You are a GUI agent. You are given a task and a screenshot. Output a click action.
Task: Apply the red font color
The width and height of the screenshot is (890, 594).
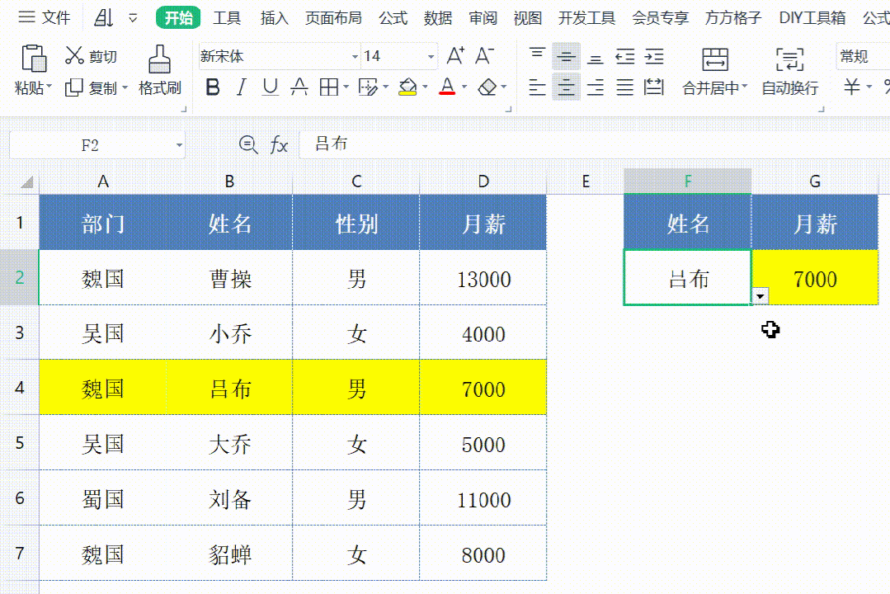click(447, 87)
